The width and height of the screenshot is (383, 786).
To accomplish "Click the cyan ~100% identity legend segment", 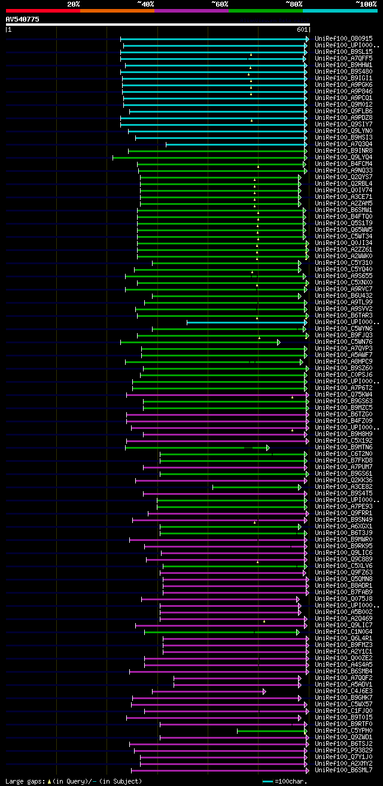I will tap(340, 10).
